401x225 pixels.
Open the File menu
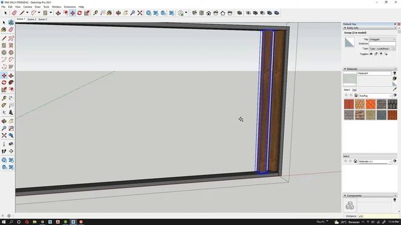pyautogui.click(x=3, y=7)
